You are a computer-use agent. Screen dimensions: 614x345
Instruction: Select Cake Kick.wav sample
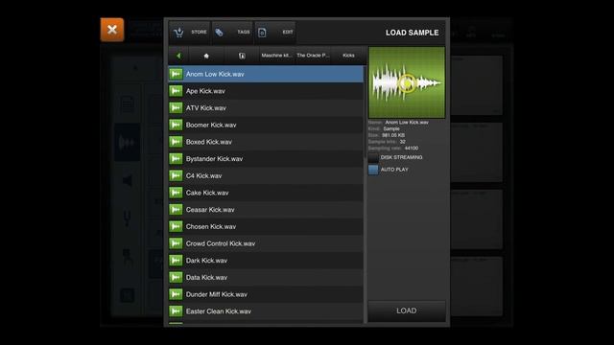click(x=266, y=193)
